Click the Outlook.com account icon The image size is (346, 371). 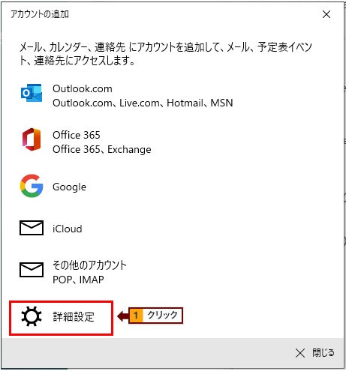[x=32, y=93]
